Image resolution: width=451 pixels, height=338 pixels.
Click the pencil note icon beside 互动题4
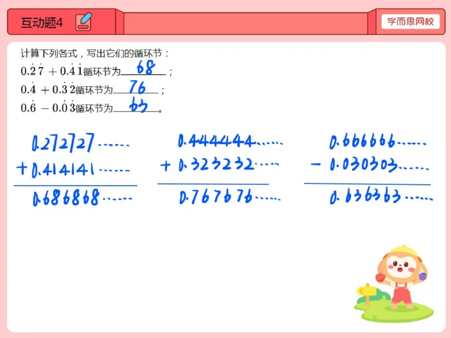point(83,22)
